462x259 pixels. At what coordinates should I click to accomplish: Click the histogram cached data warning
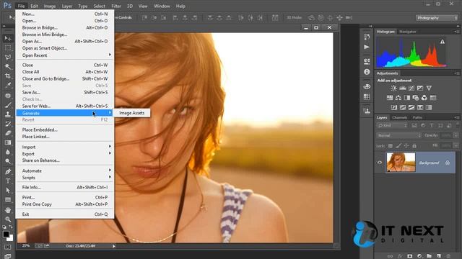point(443,42)
